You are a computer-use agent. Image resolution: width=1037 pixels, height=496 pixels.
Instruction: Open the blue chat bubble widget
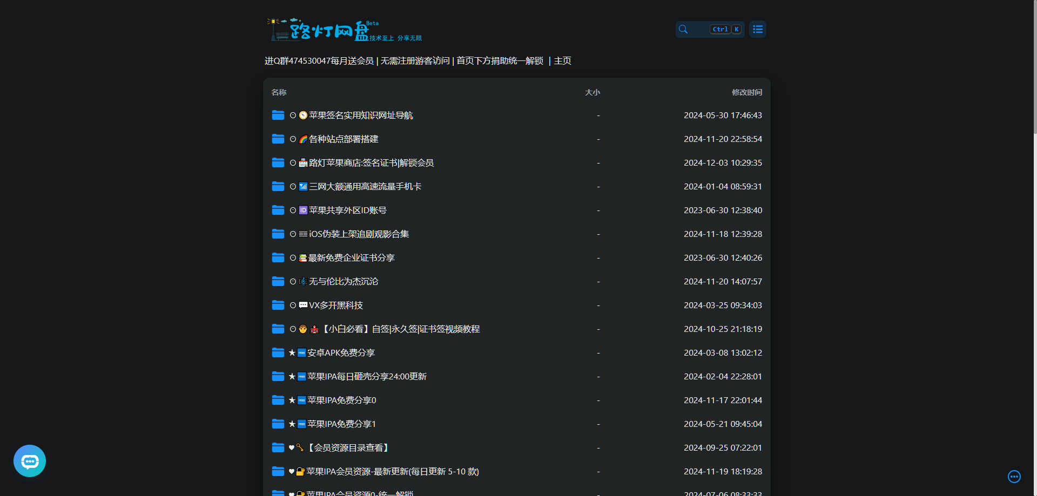30,461
